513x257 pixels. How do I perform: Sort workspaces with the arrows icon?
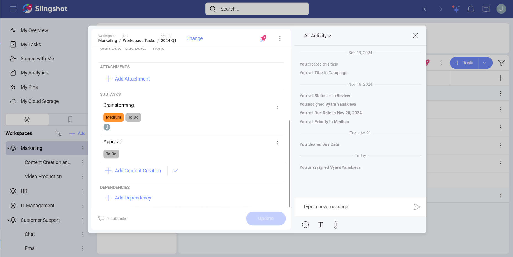tap(58, 133)
